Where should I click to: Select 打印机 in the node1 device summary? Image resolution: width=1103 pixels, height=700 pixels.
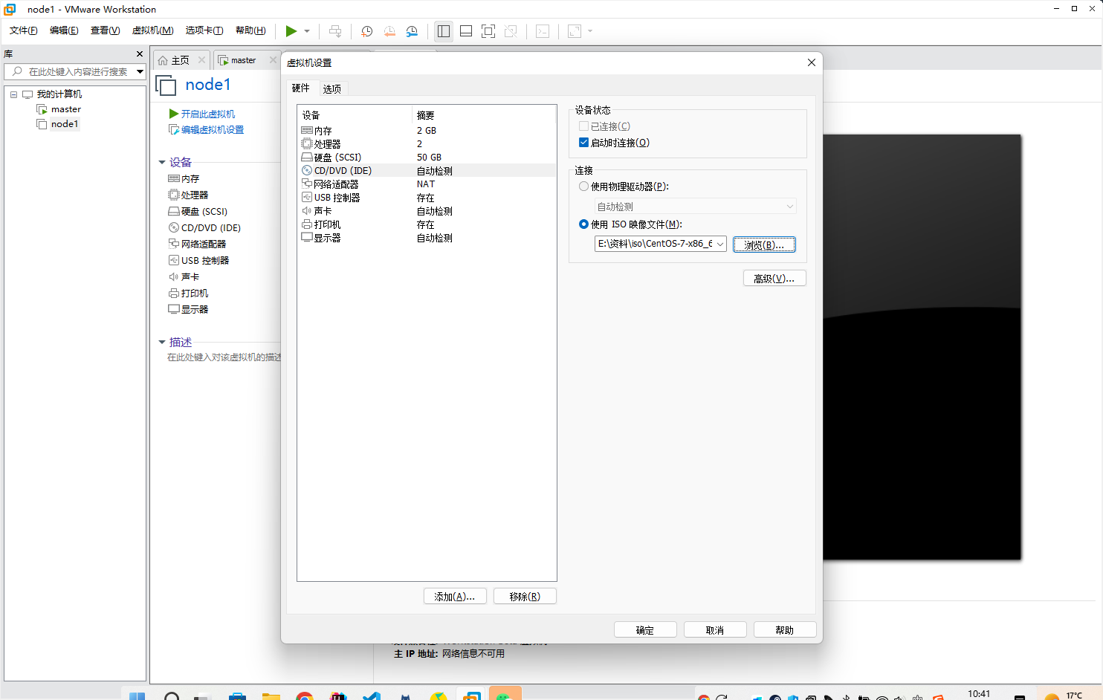point(188,294)
